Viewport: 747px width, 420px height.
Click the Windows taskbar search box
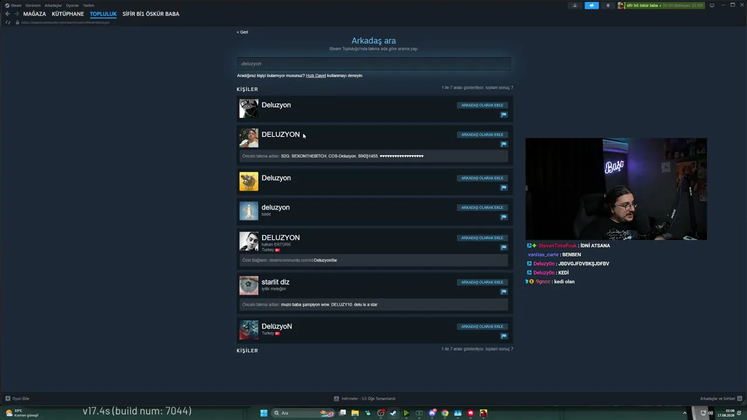tap(303, 413)
